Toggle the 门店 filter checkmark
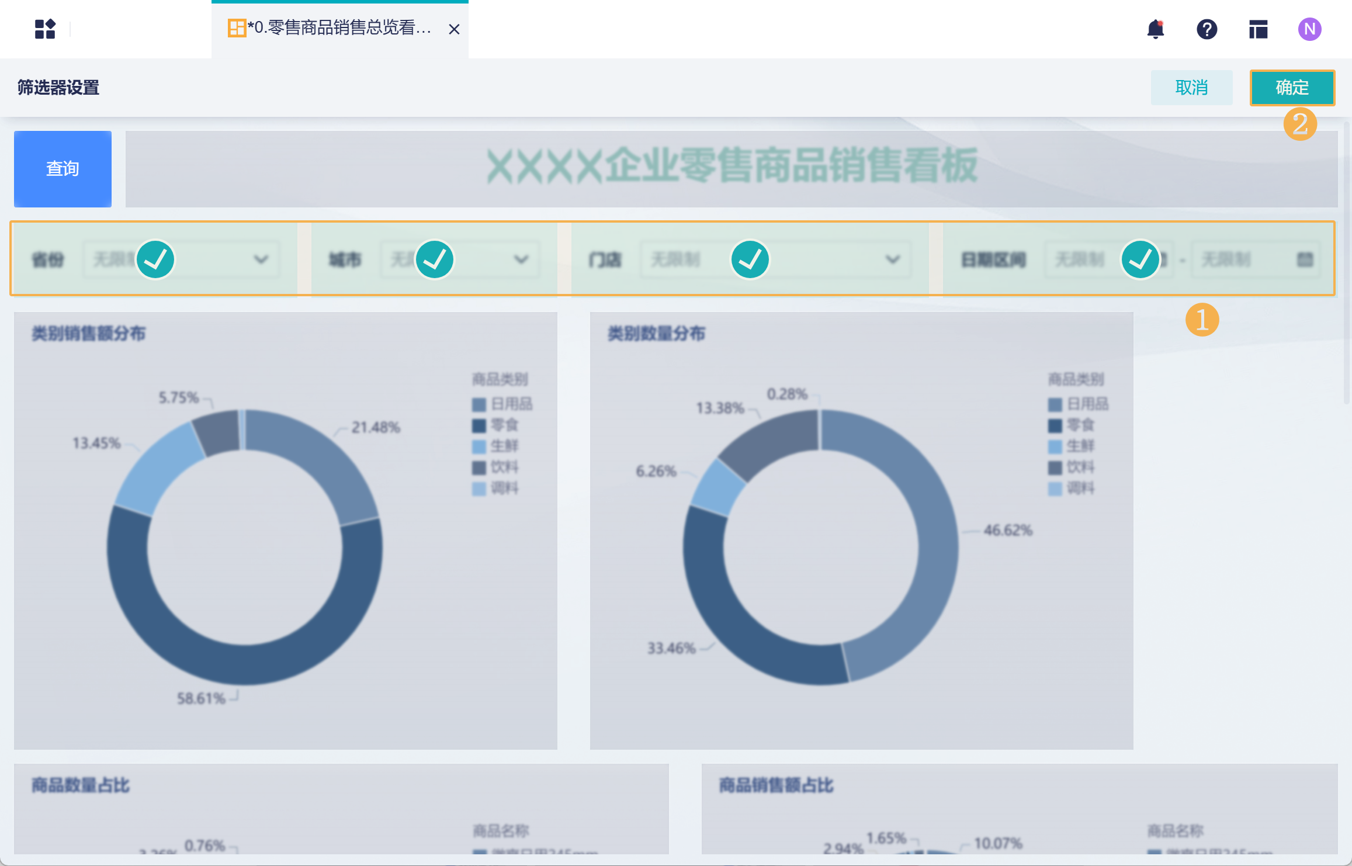 coord(750,259)
